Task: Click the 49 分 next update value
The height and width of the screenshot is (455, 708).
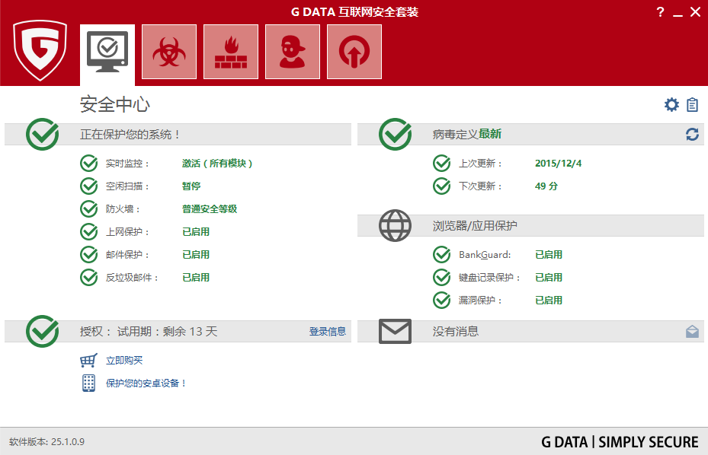Action: point(546,186)
